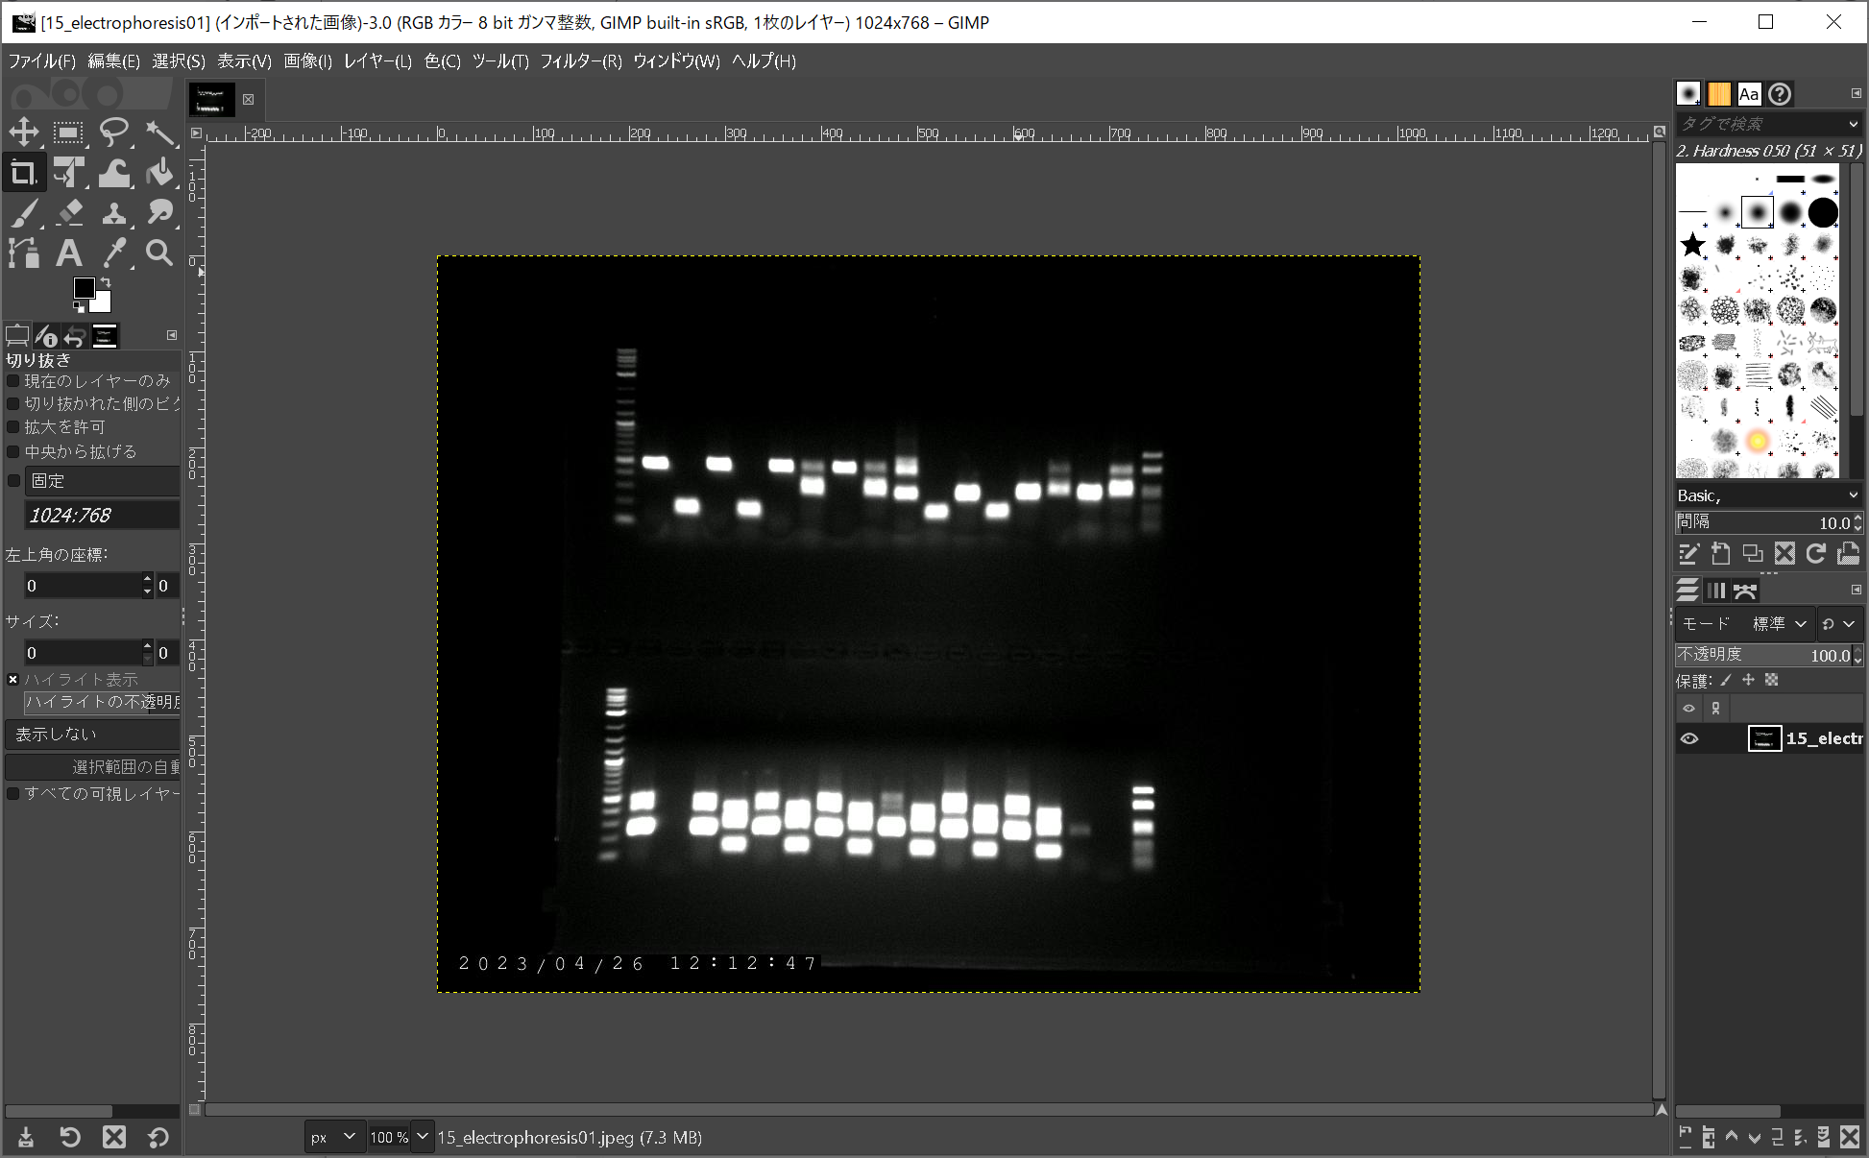Image resolution: width=1869 pixels, height=1158 pixels.
Task: Click the 1024:768 aspect ratio field
Action: (101, 516)
